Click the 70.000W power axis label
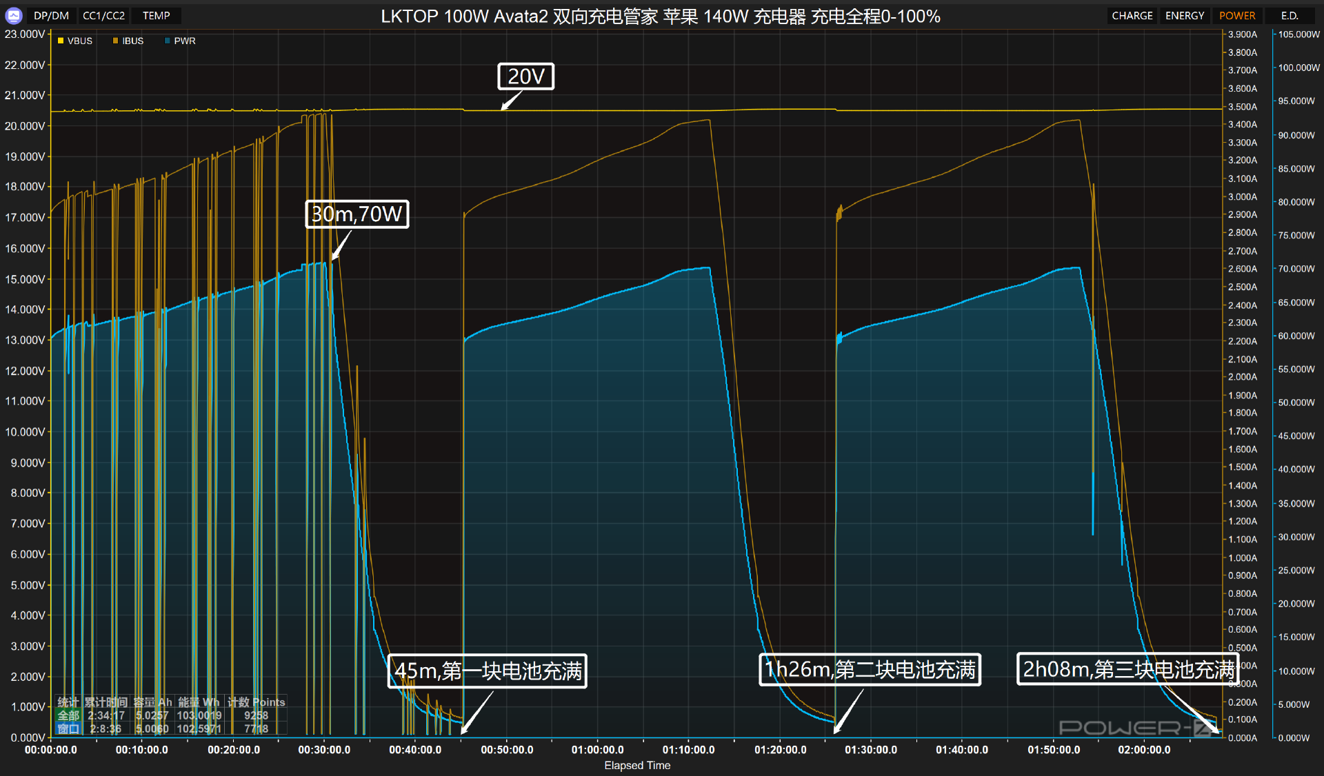The height and width of the screenshot is (776, 1324). [1296, 269]
